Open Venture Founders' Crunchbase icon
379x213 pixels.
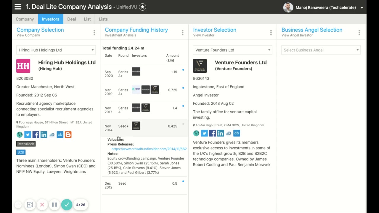click(237, 133)
